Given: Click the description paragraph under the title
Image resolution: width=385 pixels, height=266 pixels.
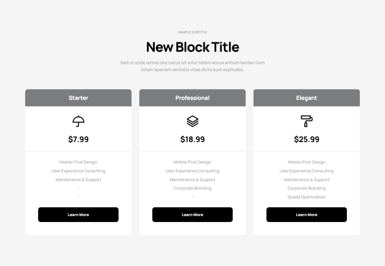Looking at the screenshot, I should pos(192,66).
